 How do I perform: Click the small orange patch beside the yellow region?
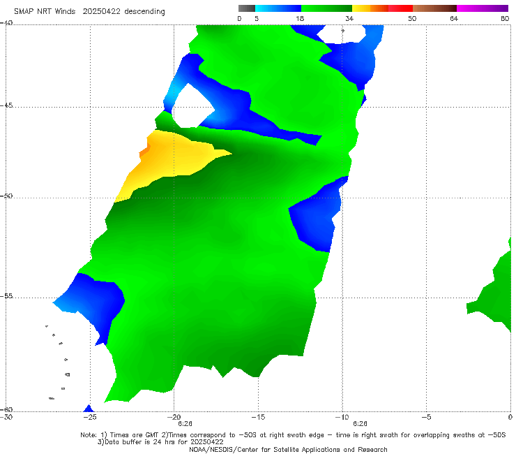144,151
